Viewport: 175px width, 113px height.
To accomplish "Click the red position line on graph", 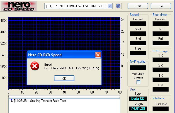I will tap(111, 53).
